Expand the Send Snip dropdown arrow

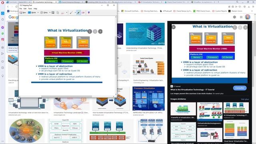(x=67, y=12)
